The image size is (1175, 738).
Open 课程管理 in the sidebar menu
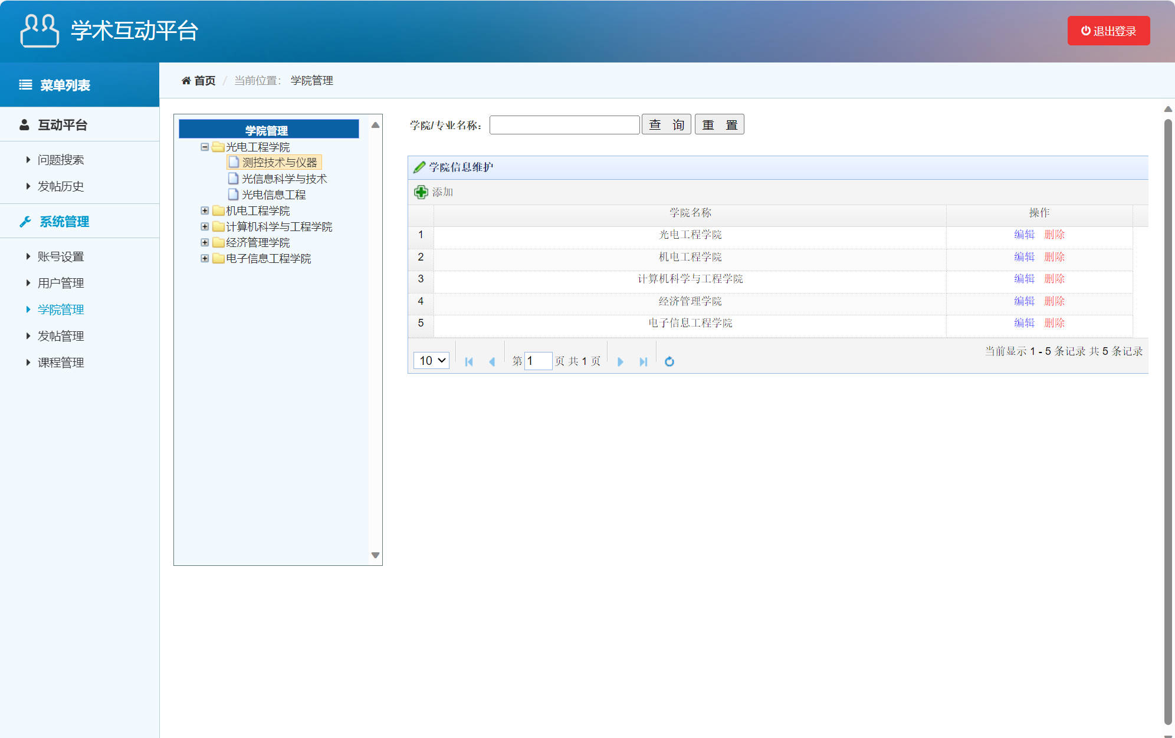click(x=60, y=363)
